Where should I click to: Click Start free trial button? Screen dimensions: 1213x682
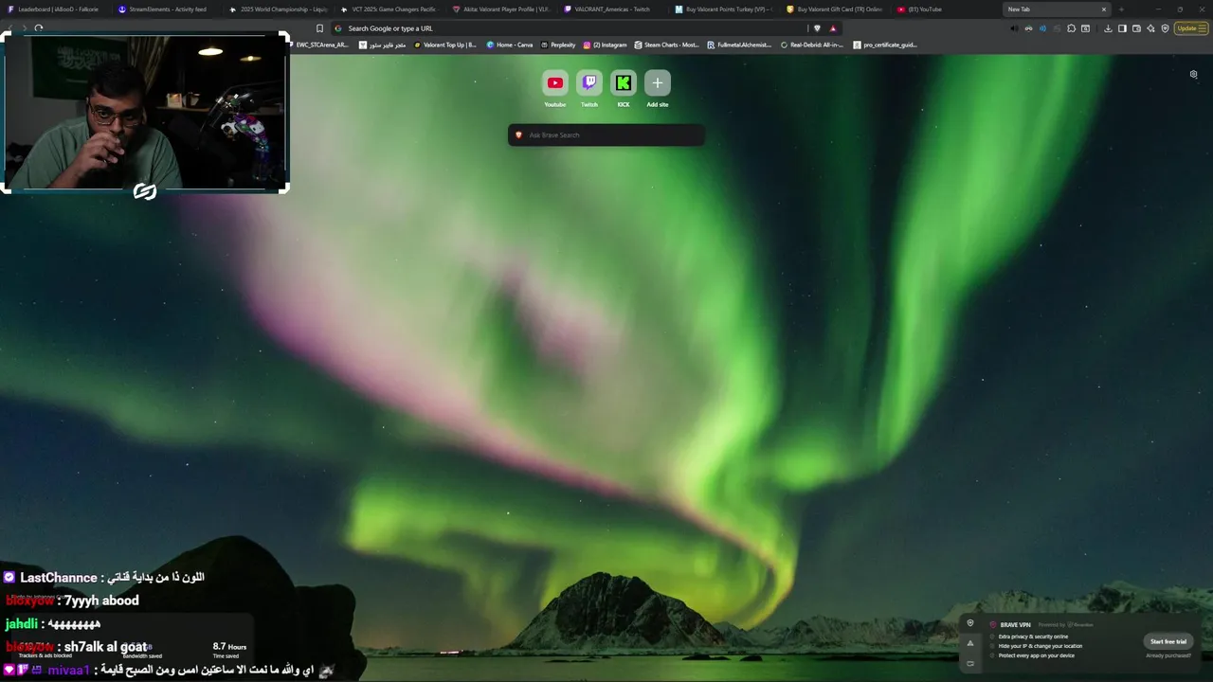point(1168,641)
